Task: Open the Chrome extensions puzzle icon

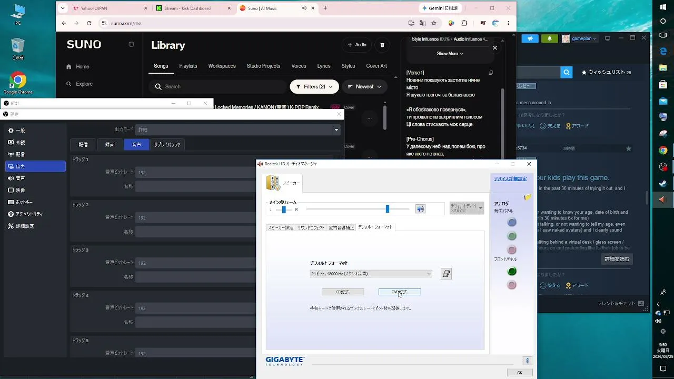Action: [x=464, y=23]
